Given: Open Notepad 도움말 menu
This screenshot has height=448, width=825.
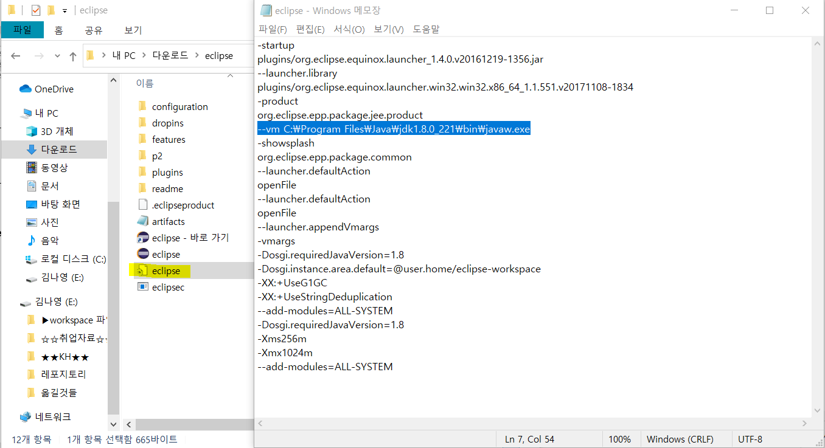Looking at the screenshot, I should [426, 29].
